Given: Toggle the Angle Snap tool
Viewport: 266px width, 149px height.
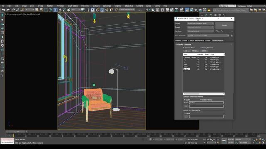Looking at the screenshot, I should (102, 10).
